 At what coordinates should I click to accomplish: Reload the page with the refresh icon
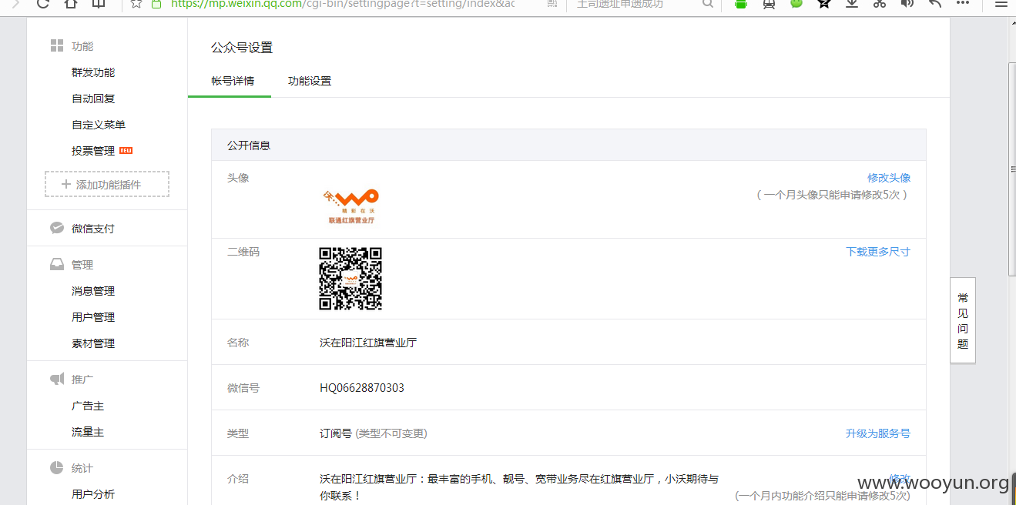tap(43, 4)
